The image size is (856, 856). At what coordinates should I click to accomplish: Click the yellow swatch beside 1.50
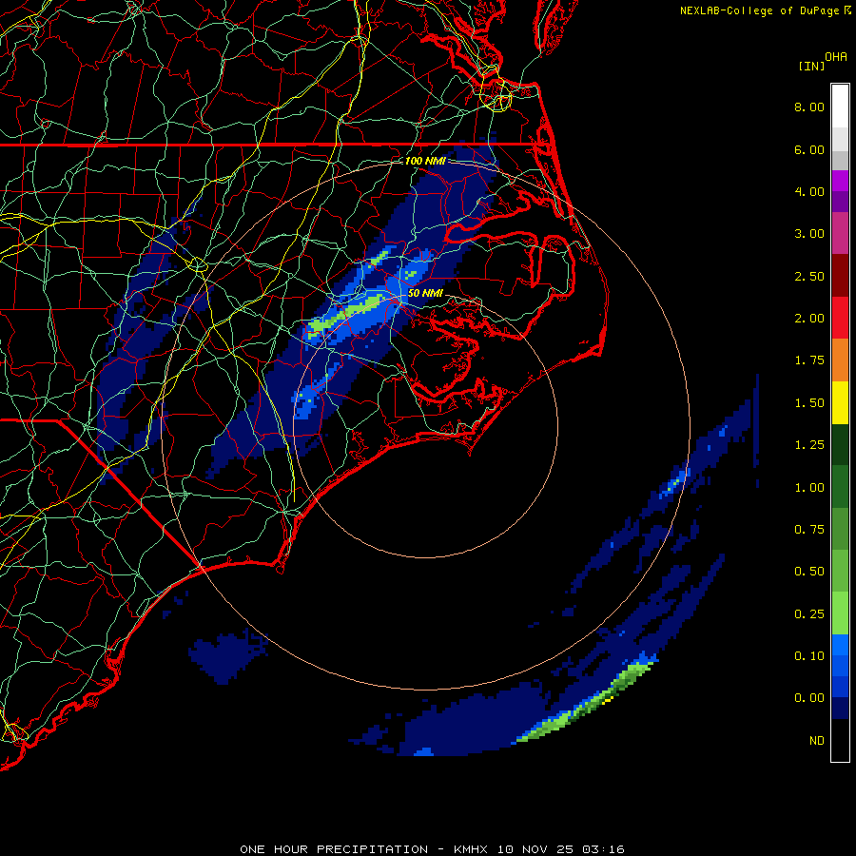tap(840, 402)
